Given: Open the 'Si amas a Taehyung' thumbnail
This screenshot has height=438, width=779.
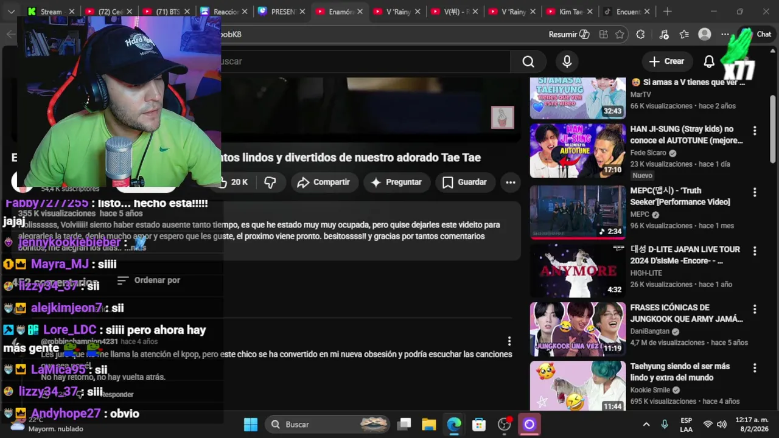Looking at the screenshot, I should pyautogui.click(x=578, y=98).
